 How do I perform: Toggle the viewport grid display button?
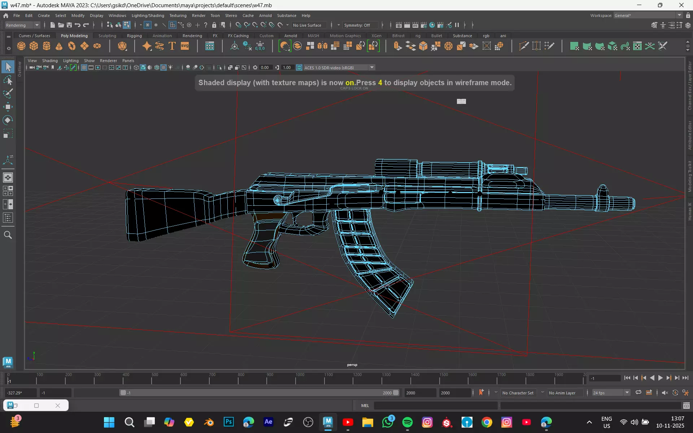84,67
